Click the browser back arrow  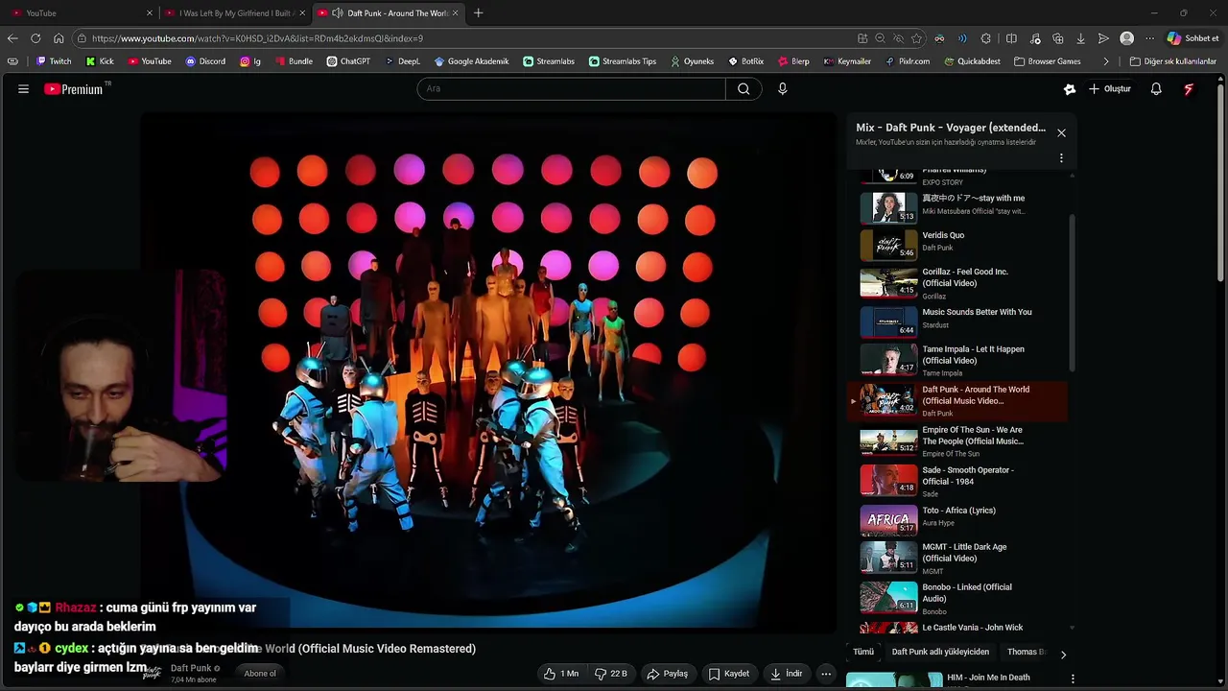(x=12, y=38)
